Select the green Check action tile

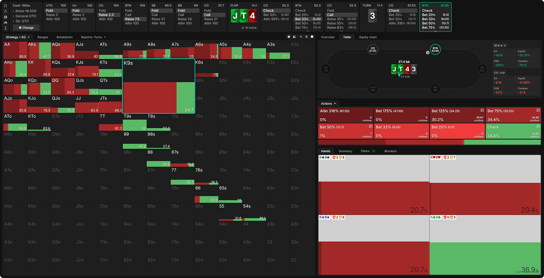point(513,131)
